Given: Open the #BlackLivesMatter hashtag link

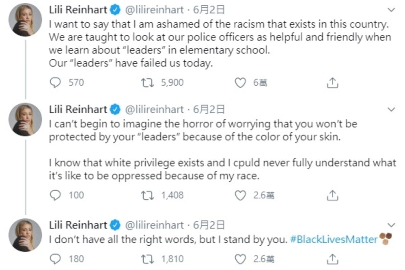Looking at the screenshot, I should [x=333, y=240].
